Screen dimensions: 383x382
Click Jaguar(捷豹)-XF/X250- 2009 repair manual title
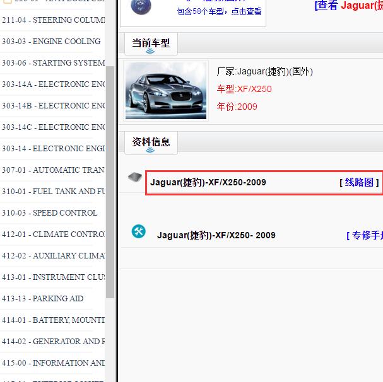216,236
